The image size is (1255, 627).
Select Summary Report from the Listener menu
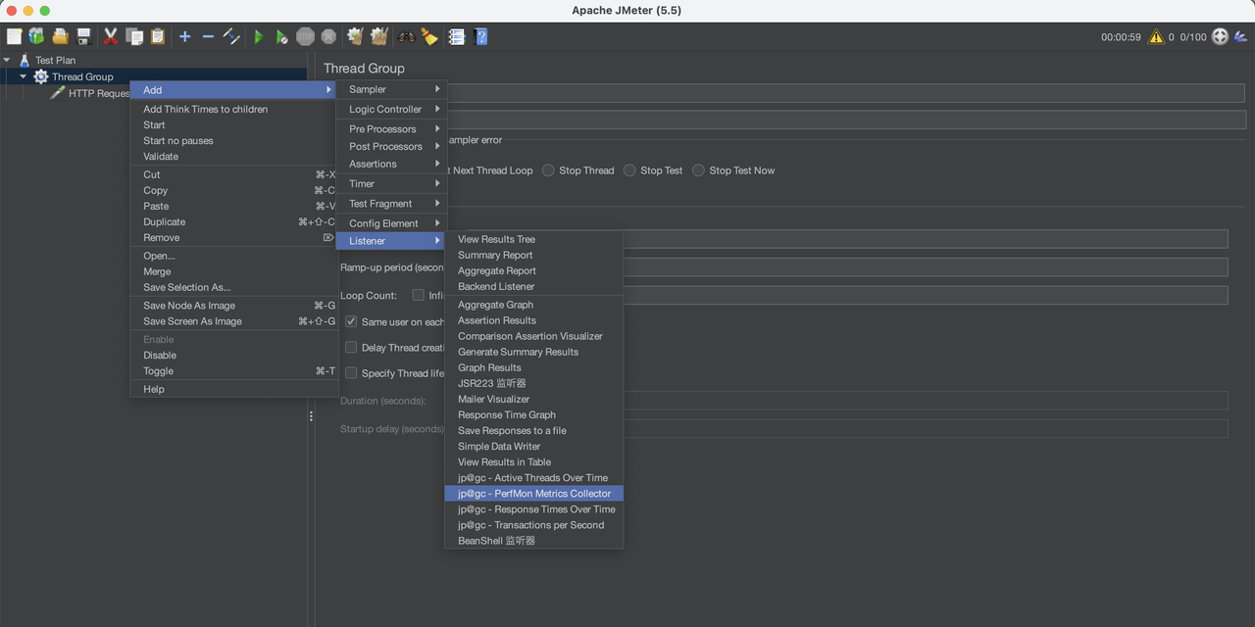click(x=533, y=255)
